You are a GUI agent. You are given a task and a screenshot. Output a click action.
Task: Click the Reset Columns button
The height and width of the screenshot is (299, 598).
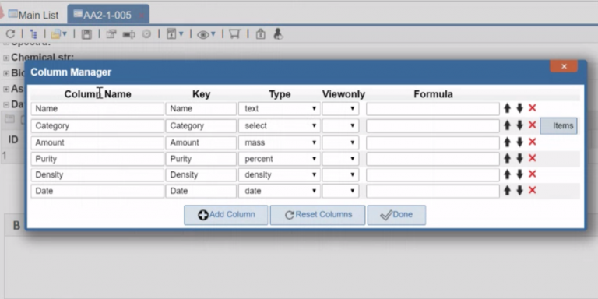pos(318,215)
